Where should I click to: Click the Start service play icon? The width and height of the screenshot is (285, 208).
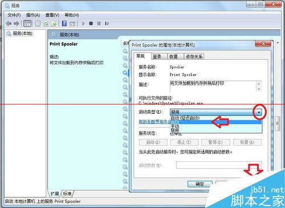[x=83, y=23]
